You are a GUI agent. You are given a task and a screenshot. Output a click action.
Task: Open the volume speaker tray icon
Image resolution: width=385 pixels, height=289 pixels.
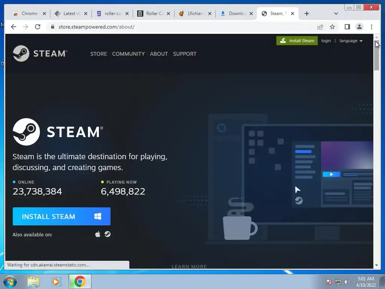coord(347,282)
